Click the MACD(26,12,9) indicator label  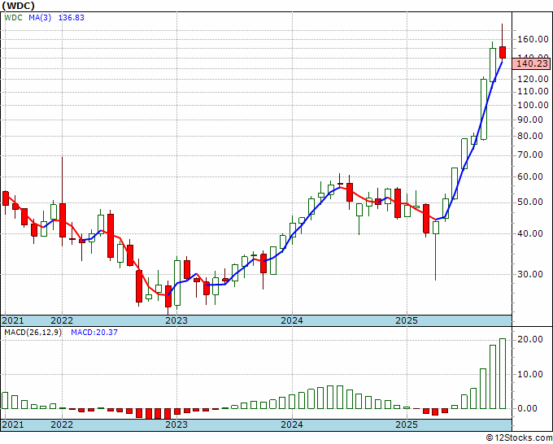coord(33,333)
